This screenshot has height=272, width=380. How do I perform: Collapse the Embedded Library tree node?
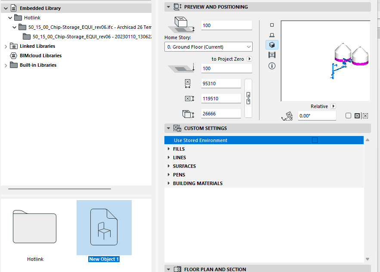(x=6, y=9)
